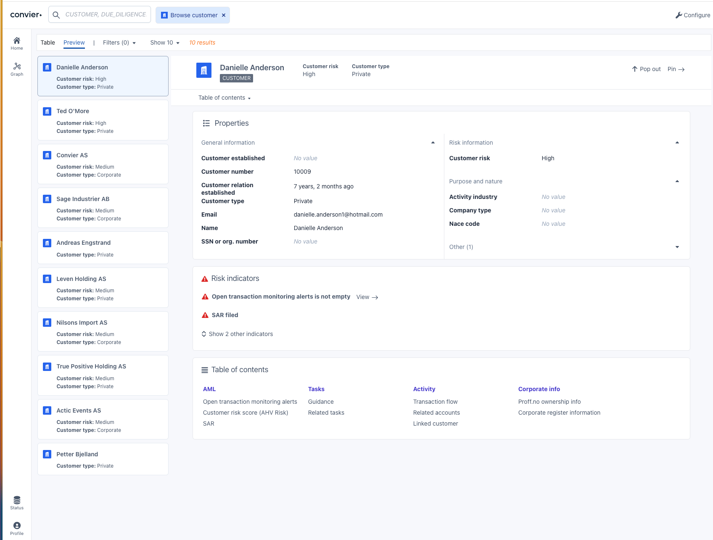Screen dimensions: 713x540
Task: Click the customer number 10009
Action: pos(302,172)
